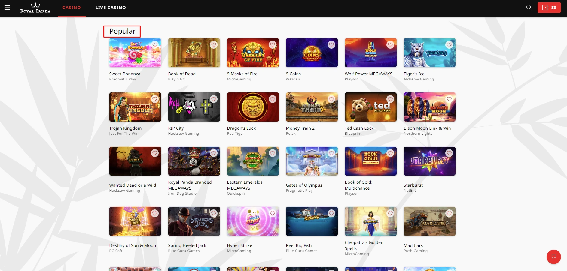Favorite Book of Dead with heart icon

214,45
